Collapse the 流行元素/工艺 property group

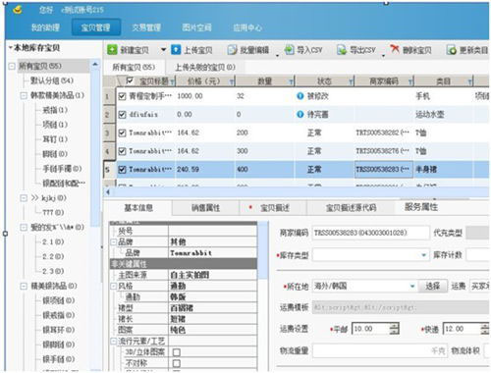click(x=114, y=342)
